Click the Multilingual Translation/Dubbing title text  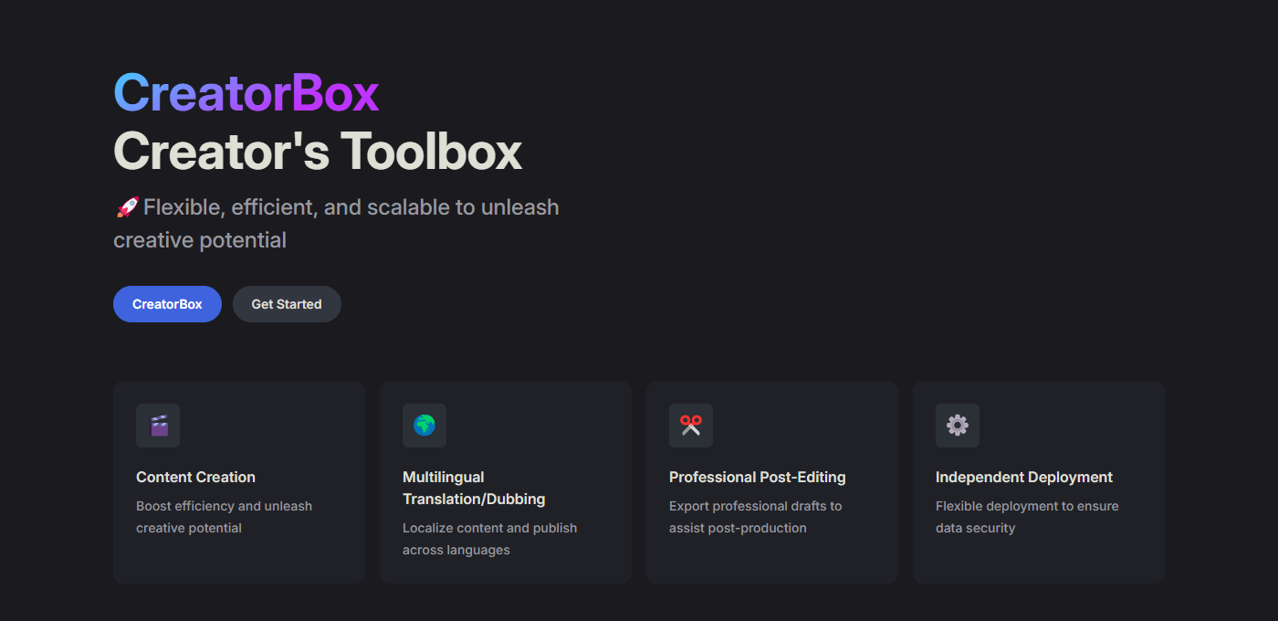[474, 488]
